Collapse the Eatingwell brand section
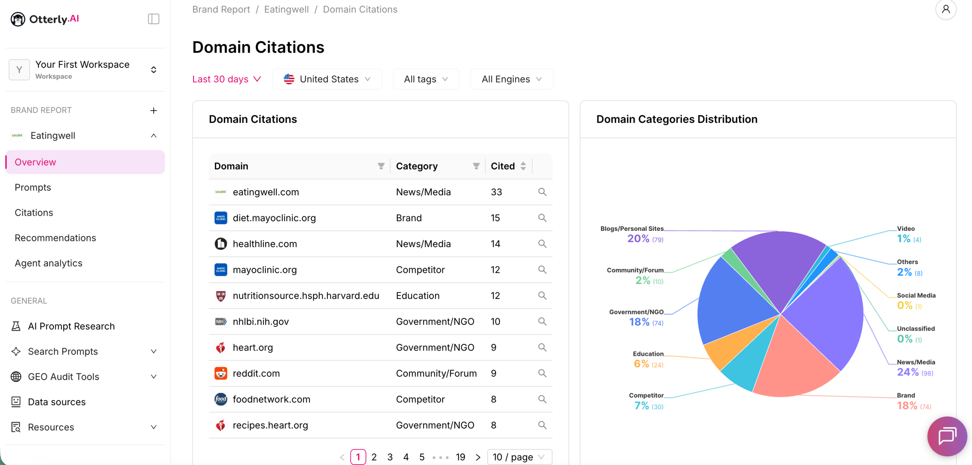This screenshot has height=465, width=972. [x=153, y=136]
